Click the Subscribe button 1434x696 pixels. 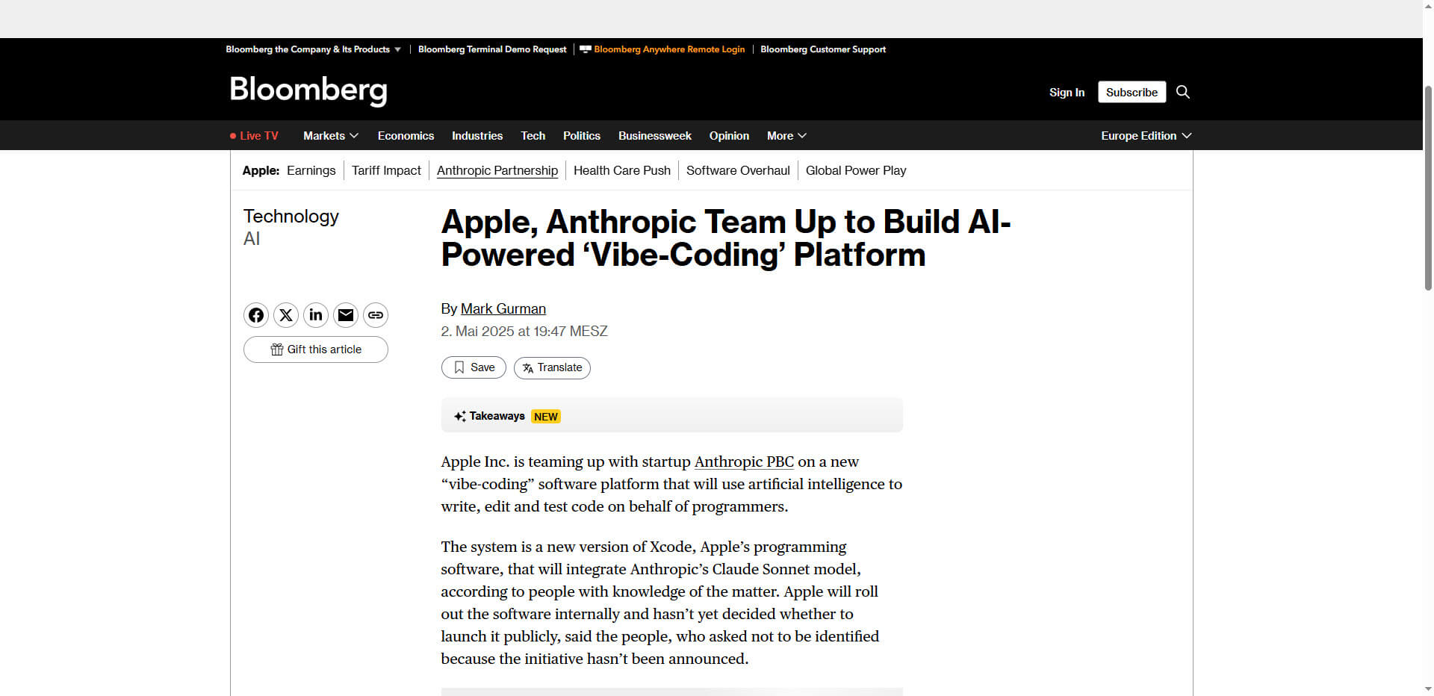[x=1131, y=92]
